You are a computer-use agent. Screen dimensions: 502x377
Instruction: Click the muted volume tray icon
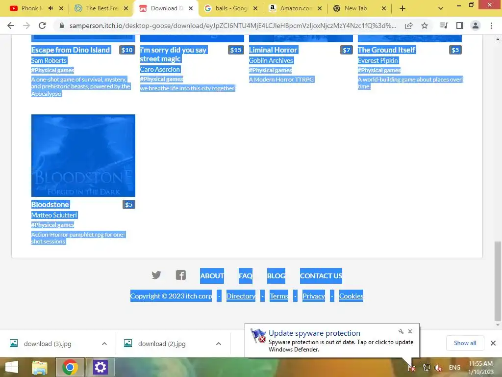coord(438,367)
